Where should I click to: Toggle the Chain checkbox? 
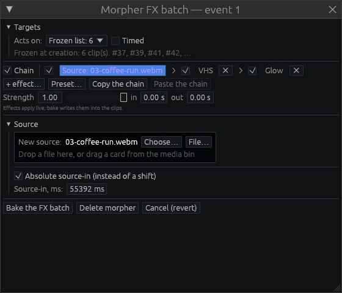7,70
